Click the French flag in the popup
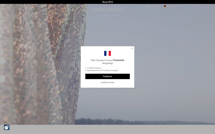This screenshot has height=134, width=215. (x=107, y=53)
